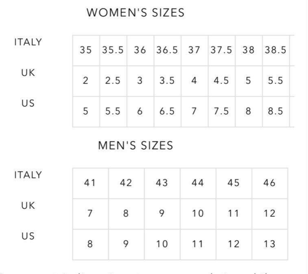Choose men's US size 13 cell
The height and width of the screenshot is (274, 308).
click(x=269, y=244)
